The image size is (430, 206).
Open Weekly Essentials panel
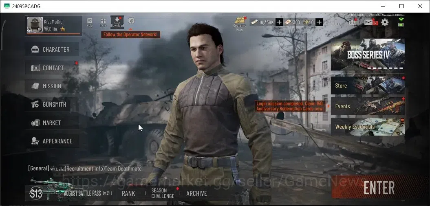point(368,127)
